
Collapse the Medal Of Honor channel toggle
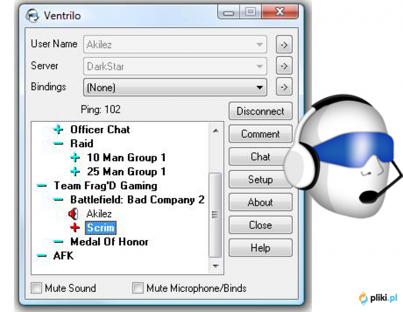(x=58, y=241)
